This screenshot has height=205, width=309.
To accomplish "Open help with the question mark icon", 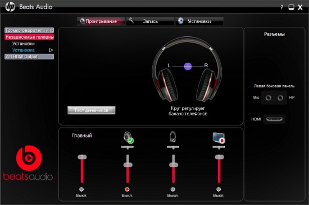I will (282, 7).
